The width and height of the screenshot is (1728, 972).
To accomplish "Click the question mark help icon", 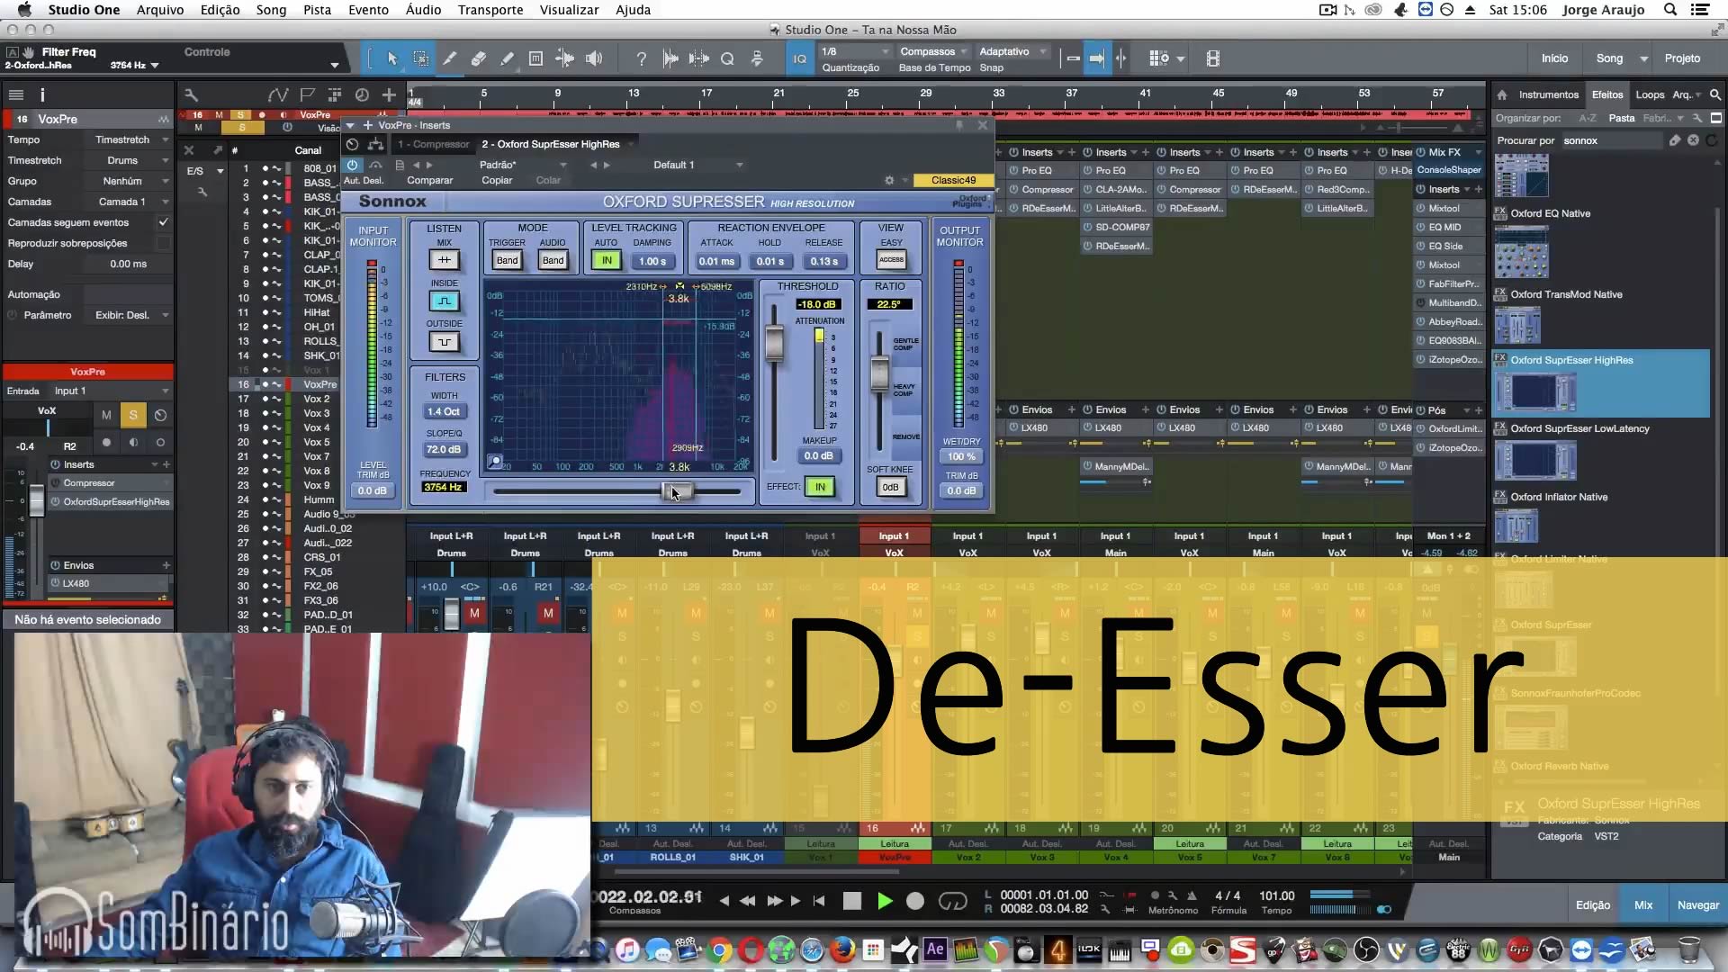I will pos(641,58).
